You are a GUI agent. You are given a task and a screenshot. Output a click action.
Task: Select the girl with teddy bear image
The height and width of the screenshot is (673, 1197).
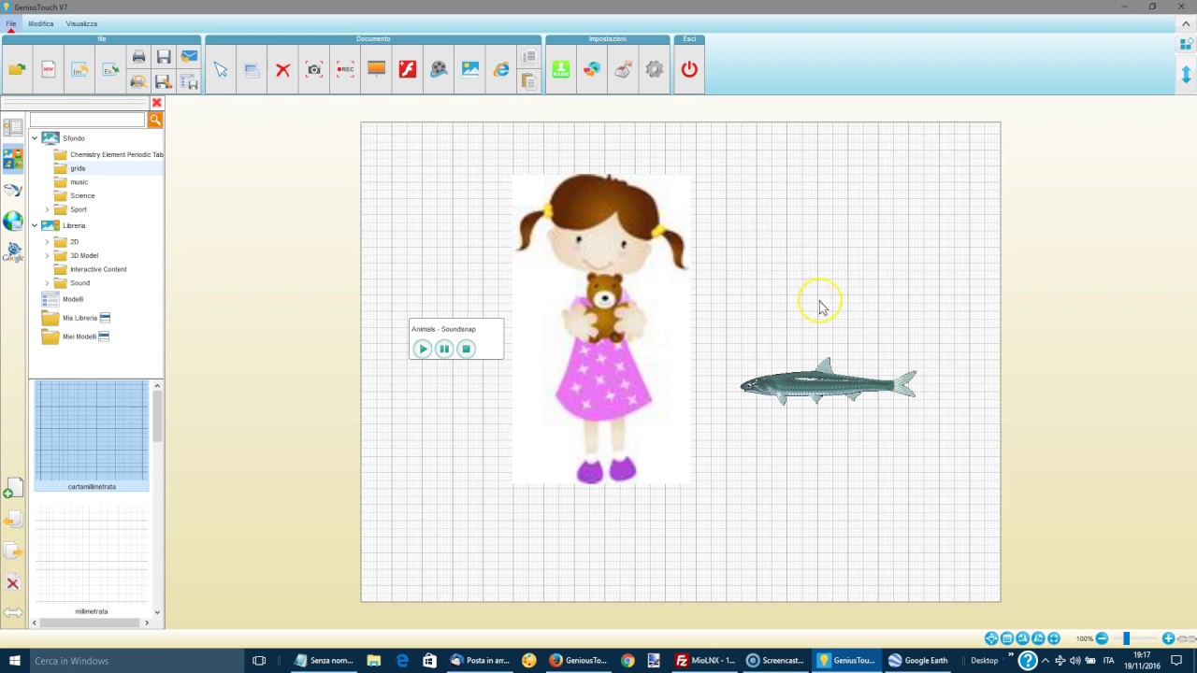[x=601, y=328]
